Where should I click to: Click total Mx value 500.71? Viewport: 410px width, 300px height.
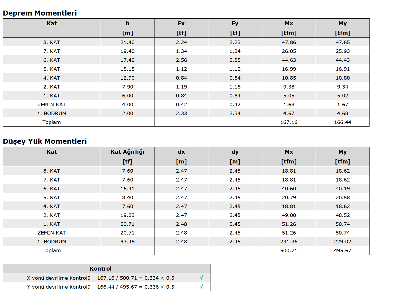click(289, 250)
